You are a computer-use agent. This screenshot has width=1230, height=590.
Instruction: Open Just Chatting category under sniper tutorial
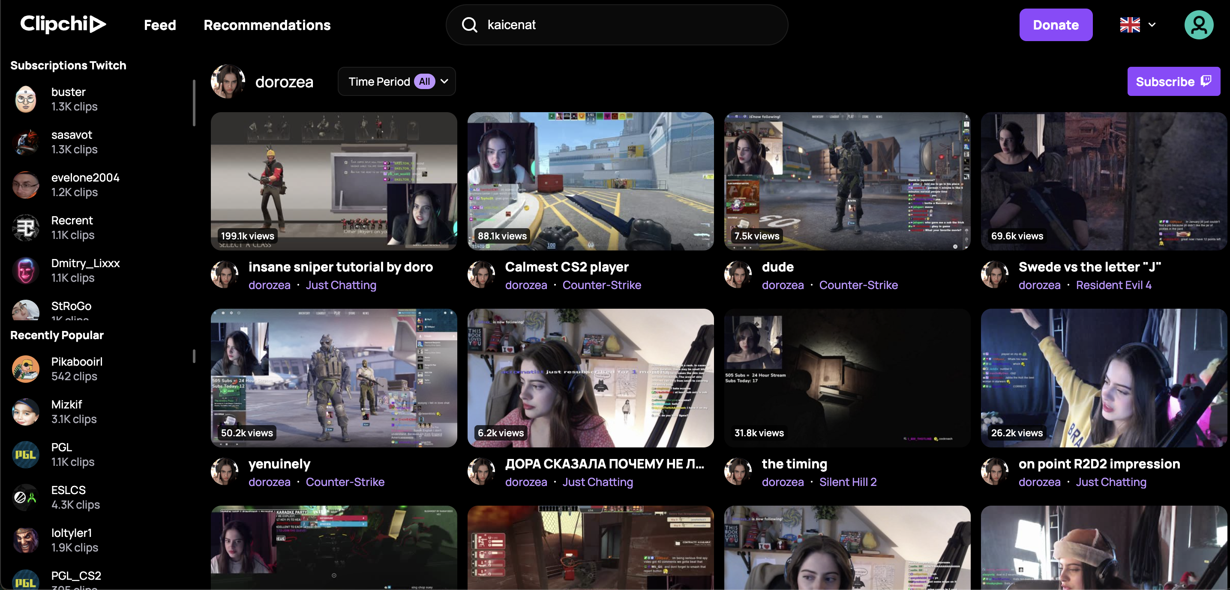click(x=341, y=285)
